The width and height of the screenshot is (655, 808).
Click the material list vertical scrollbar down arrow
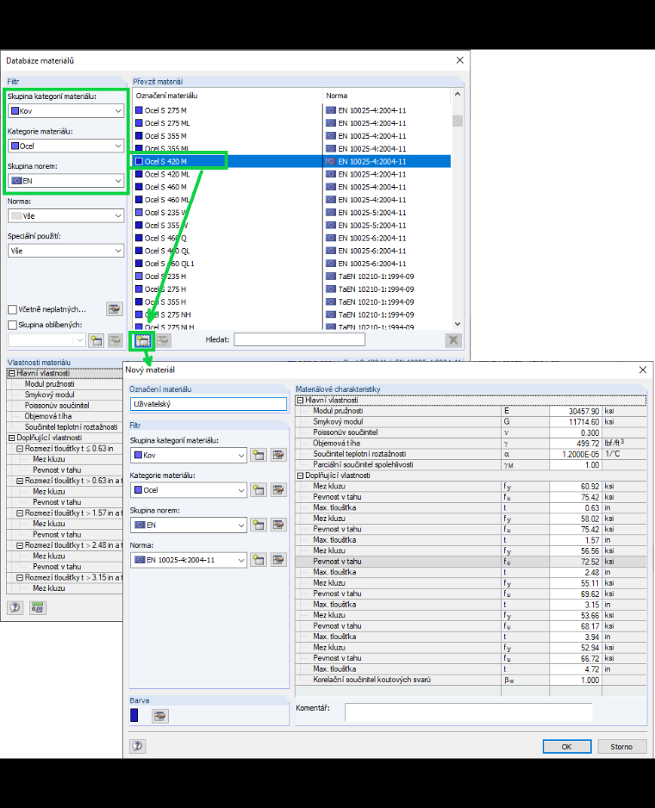[x=458, y=324]
